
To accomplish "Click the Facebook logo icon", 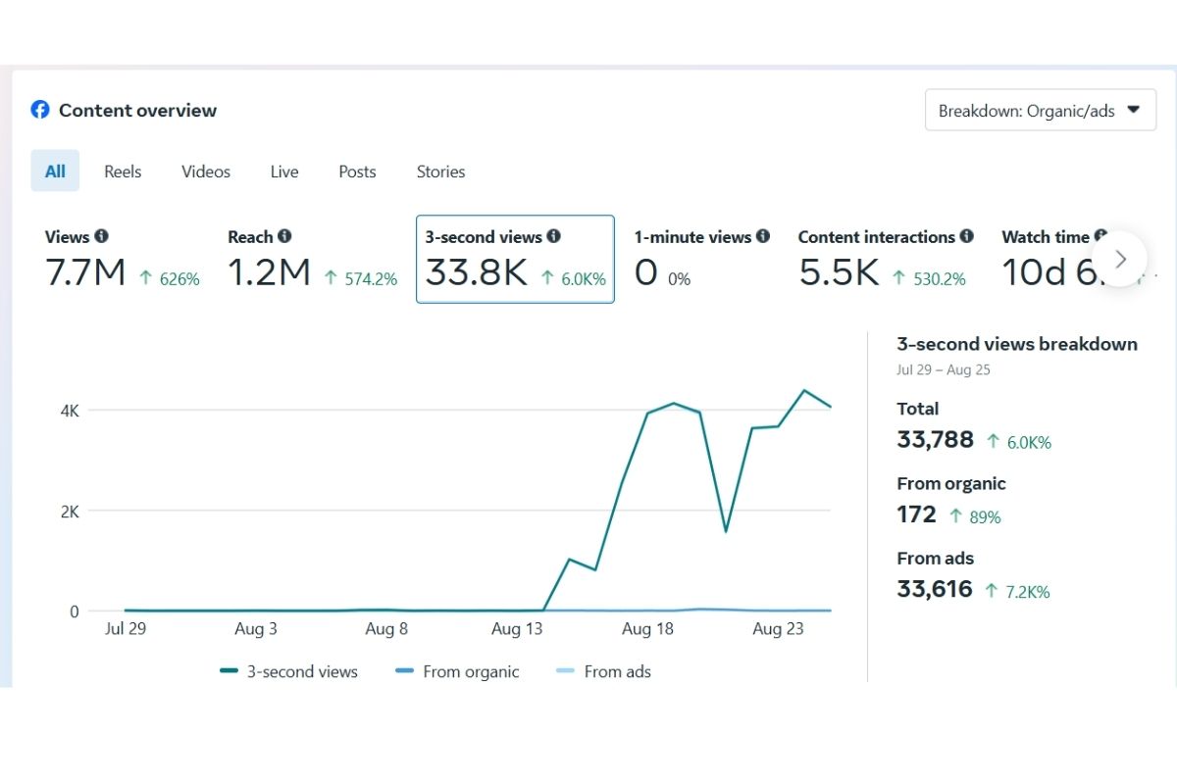I will (40, 110).
